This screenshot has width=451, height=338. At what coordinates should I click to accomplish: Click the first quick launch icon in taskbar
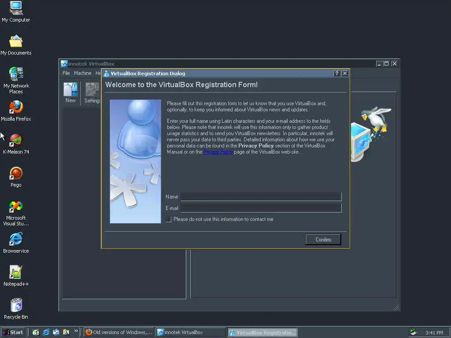coord(36,332)
